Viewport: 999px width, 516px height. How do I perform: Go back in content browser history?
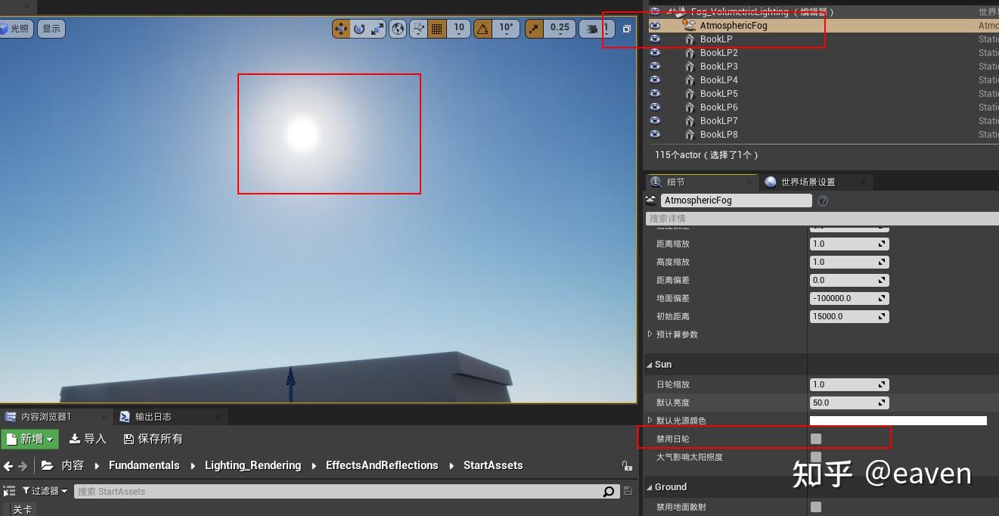coord(8,466)
